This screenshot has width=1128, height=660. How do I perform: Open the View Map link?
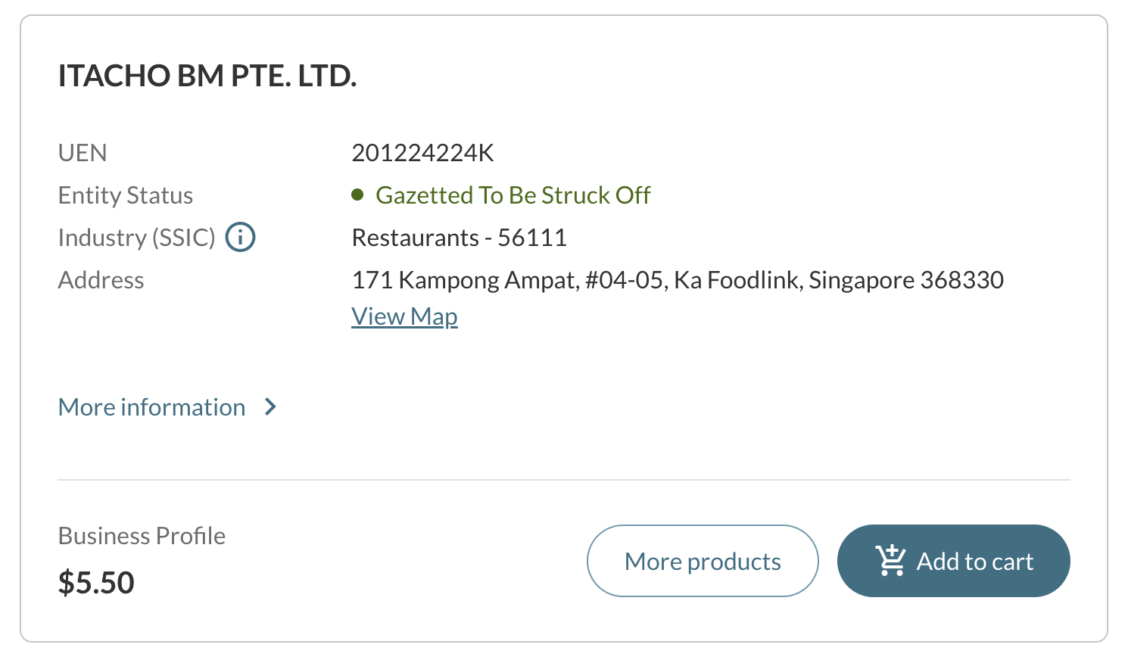point(404,316)
